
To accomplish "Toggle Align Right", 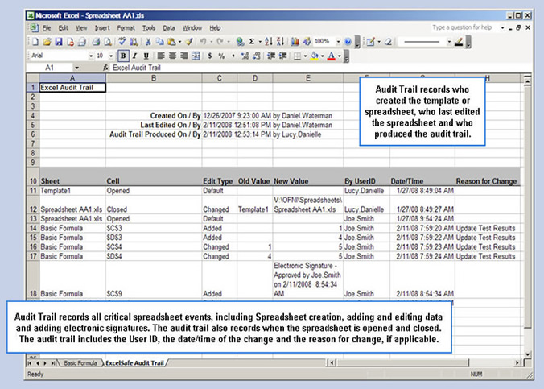I will click(184, 56).
